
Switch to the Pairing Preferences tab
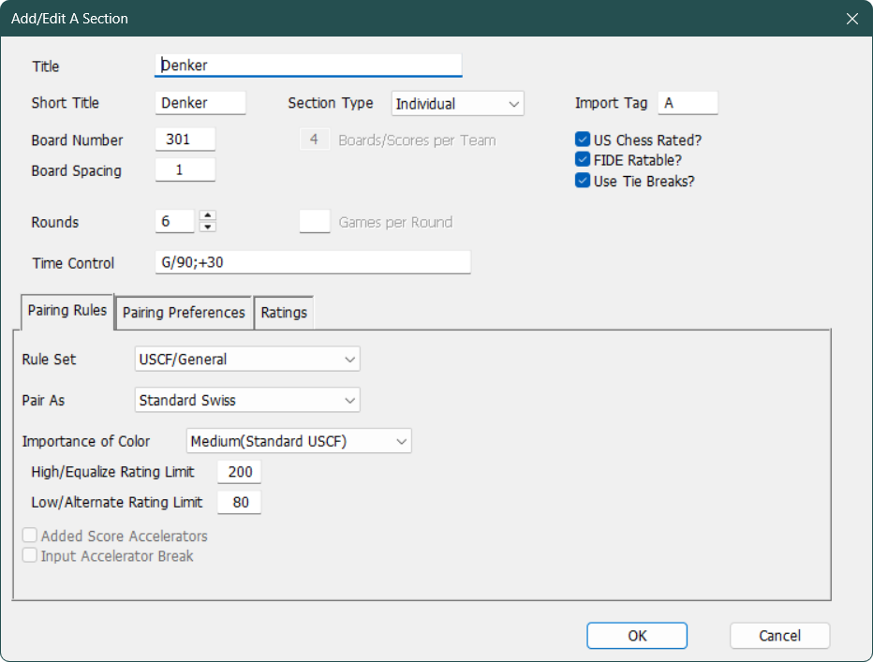(184, 313)
